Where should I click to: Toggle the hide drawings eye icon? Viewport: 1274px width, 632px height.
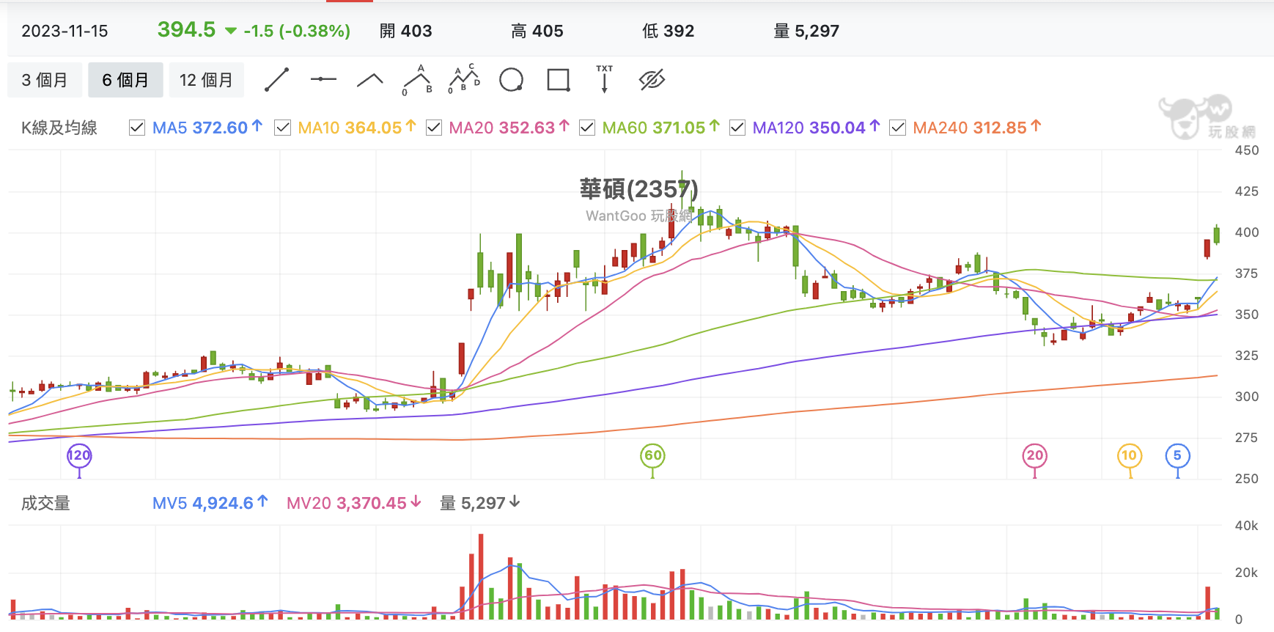click(652, 79)
